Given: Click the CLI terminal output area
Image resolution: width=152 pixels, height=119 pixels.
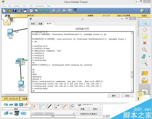Looking at the screenshot, I should click(x=81, y=62).
